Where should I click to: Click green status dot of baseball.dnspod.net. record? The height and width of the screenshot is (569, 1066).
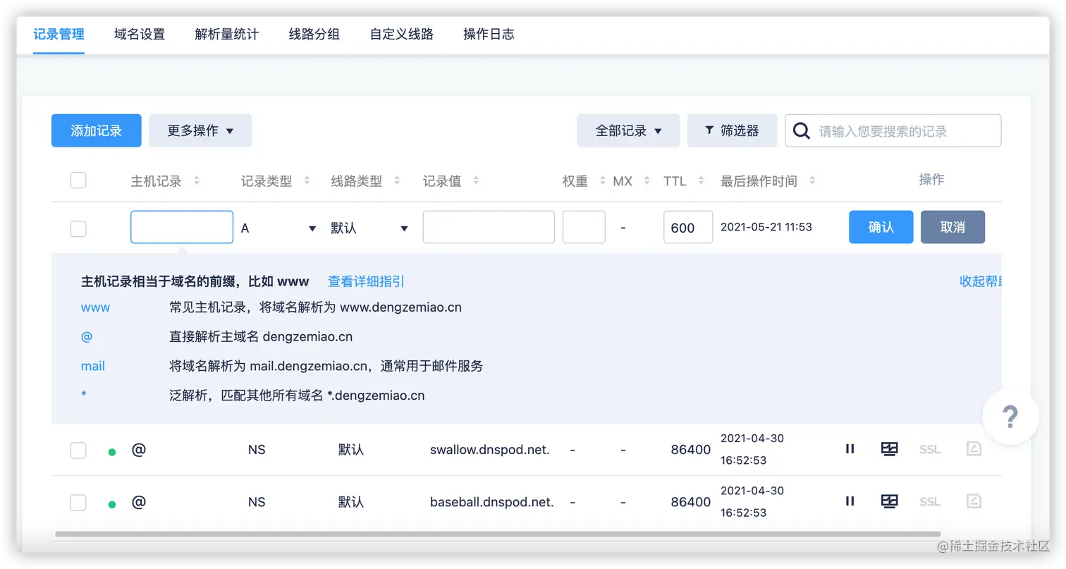111,505
